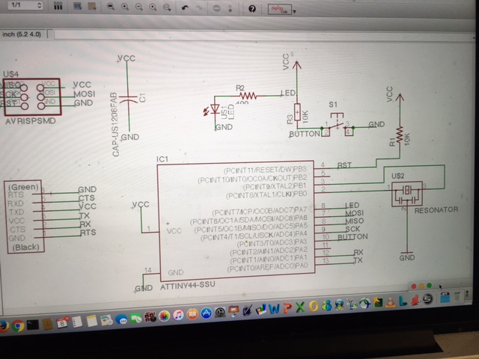This screenshot has width=479, height=359.
Task: Click the RST net label at PB3
Action: coord(344,165)
